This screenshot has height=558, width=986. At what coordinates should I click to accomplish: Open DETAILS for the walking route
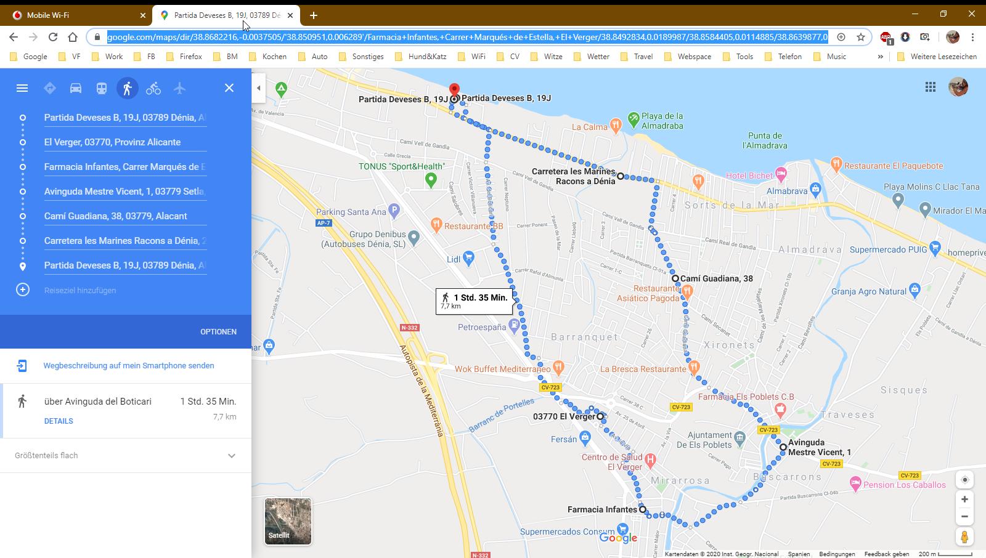click(x=59, y=421)
